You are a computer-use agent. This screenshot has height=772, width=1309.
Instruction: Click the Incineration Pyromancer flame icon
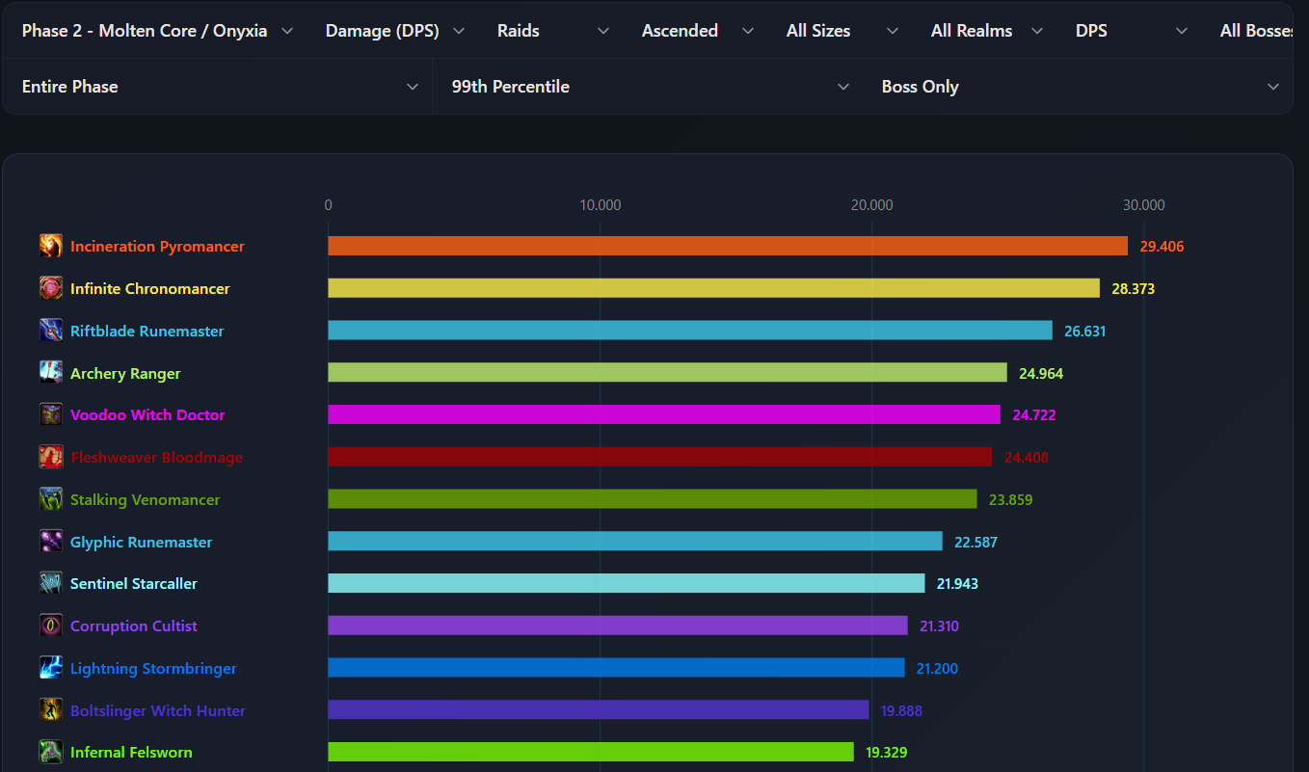tap(51, 246)
